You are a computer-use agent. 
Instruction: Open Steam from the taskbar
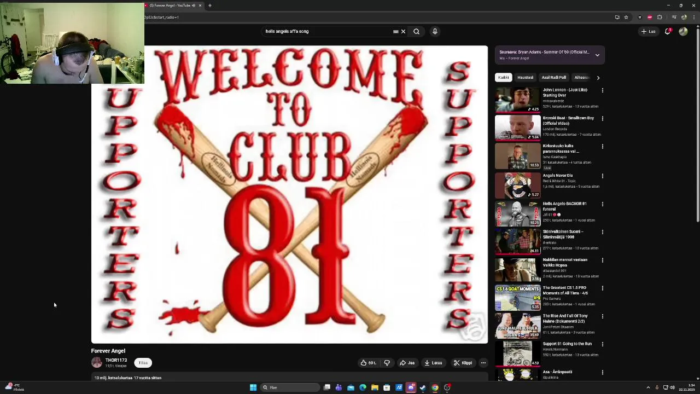coord(423,387)
